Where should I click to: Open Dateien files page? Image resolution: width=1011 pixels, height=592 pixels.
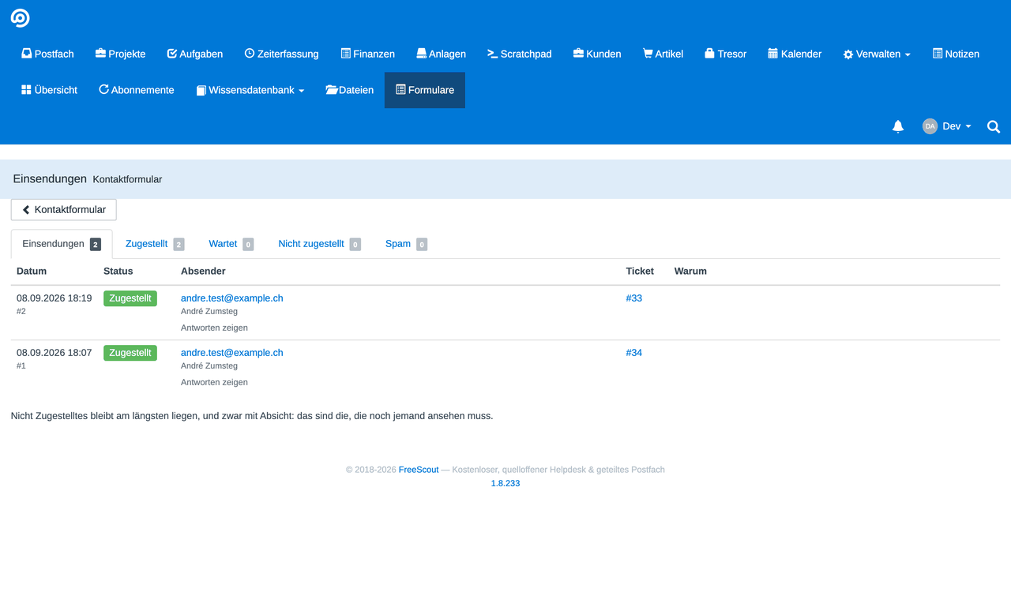(x=349, y=90)
